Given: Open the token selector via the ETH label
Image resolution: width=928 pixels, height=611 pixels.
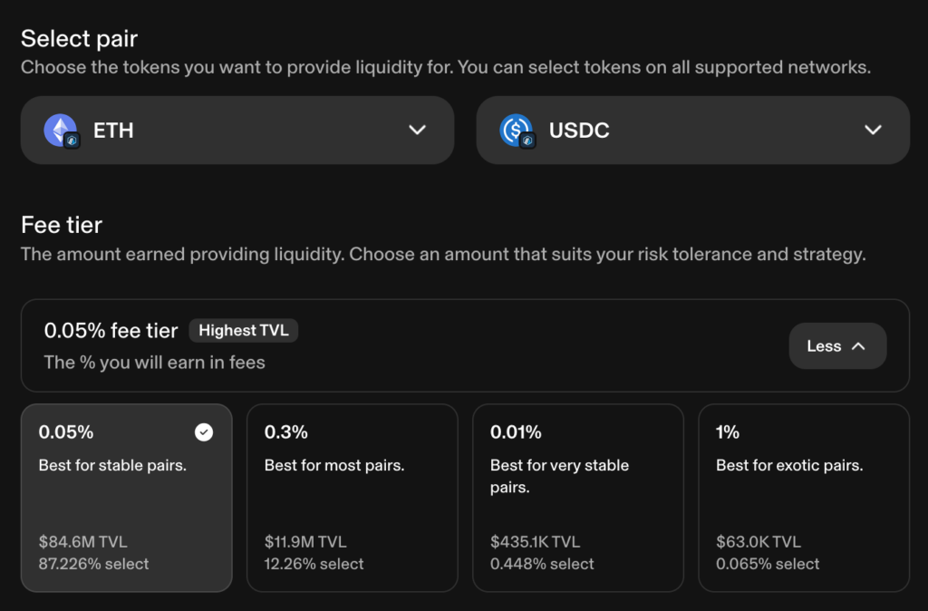Looking at the screenshot, I should (113, 131).
